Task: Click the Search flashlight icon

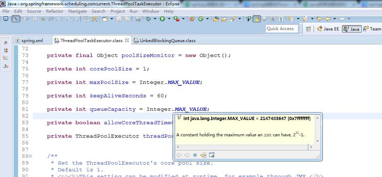Action: (233, 19)
